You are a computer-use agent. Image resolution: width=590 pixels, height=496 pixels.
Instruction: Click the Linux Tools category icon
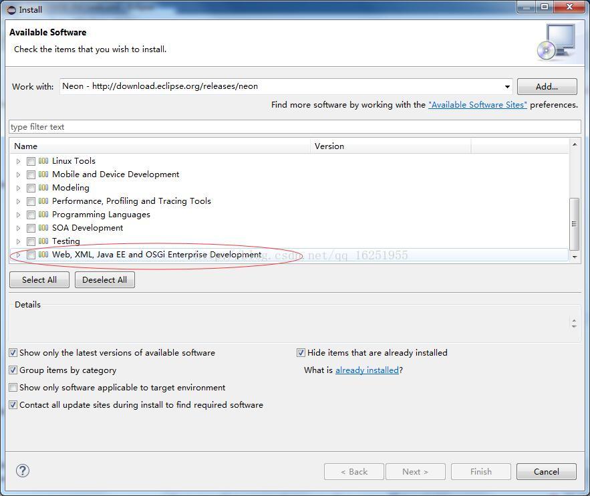[x=43, y=160]
